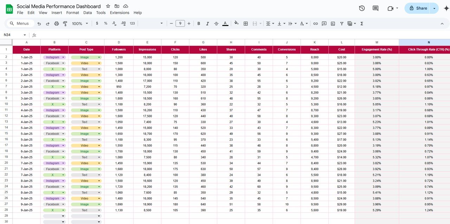Format as percent with the % icon
This screenshot has height=224, width=450.
click(x=105, y=24)
